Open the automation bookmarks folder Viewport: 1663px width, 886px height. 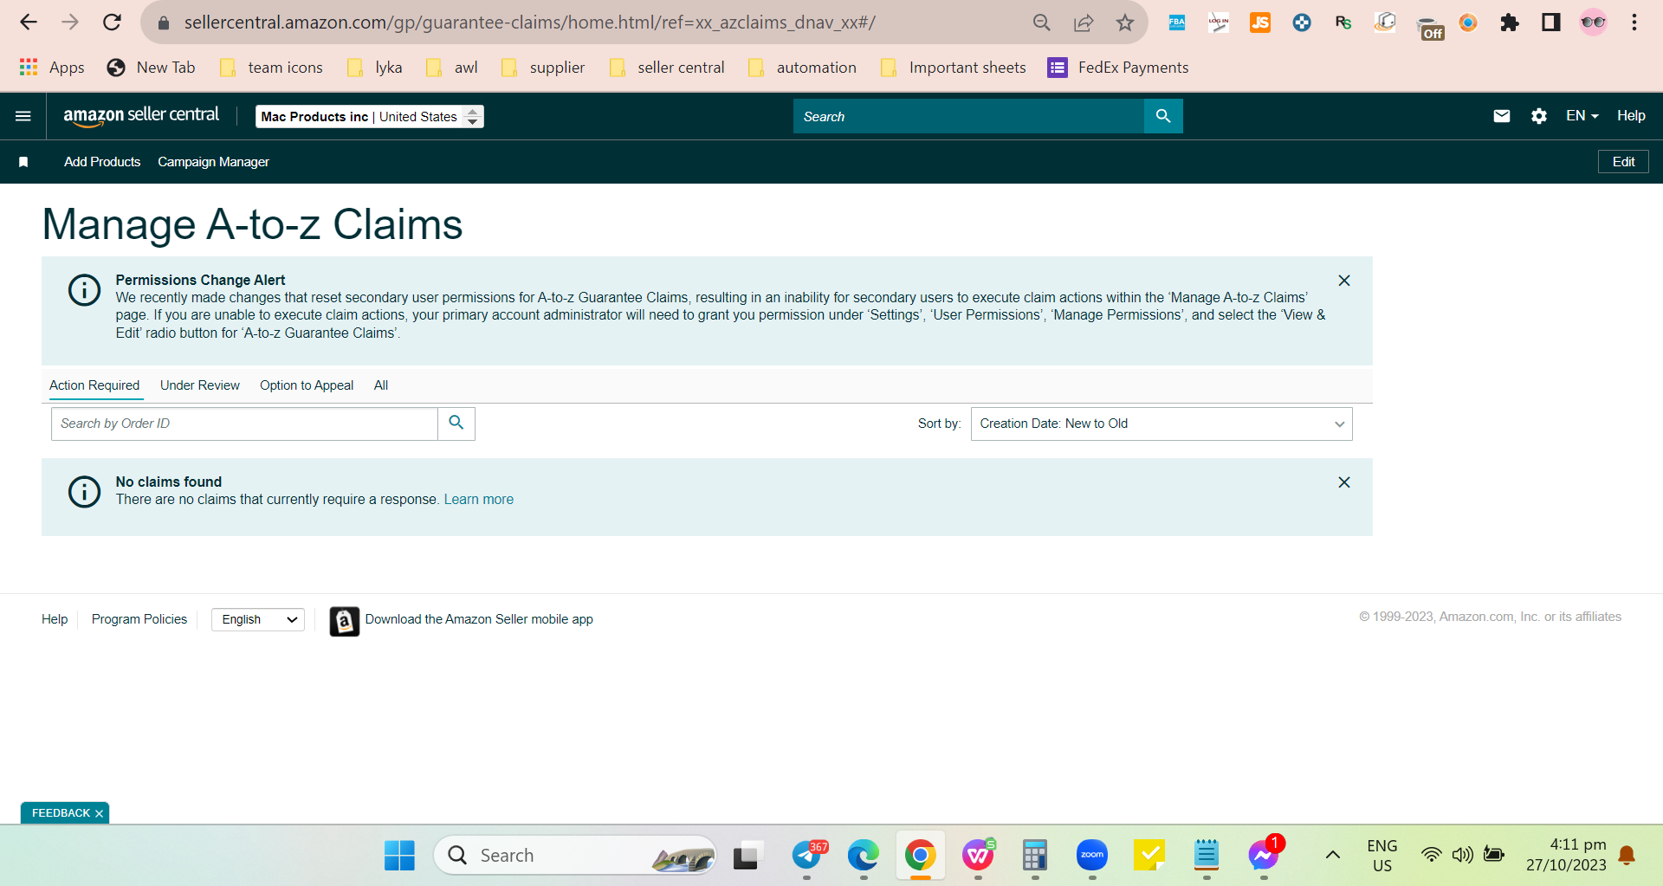[x=802, y=68]
